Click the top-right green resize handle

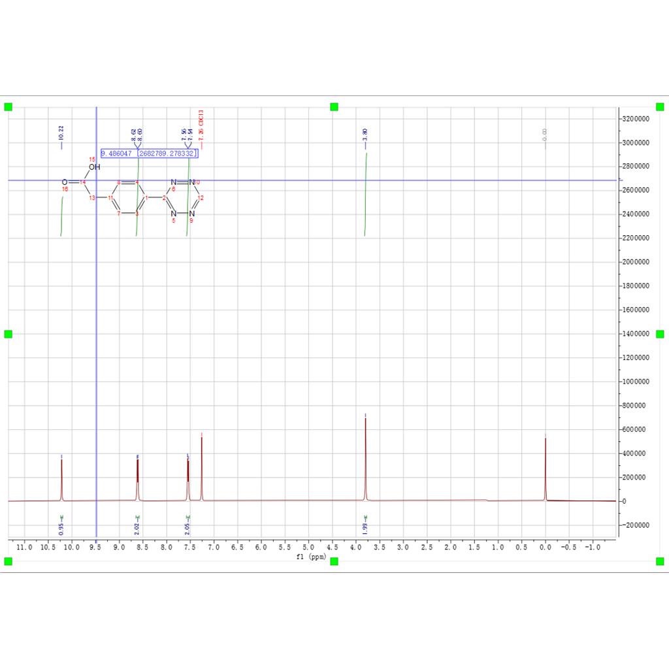(660, 106)
